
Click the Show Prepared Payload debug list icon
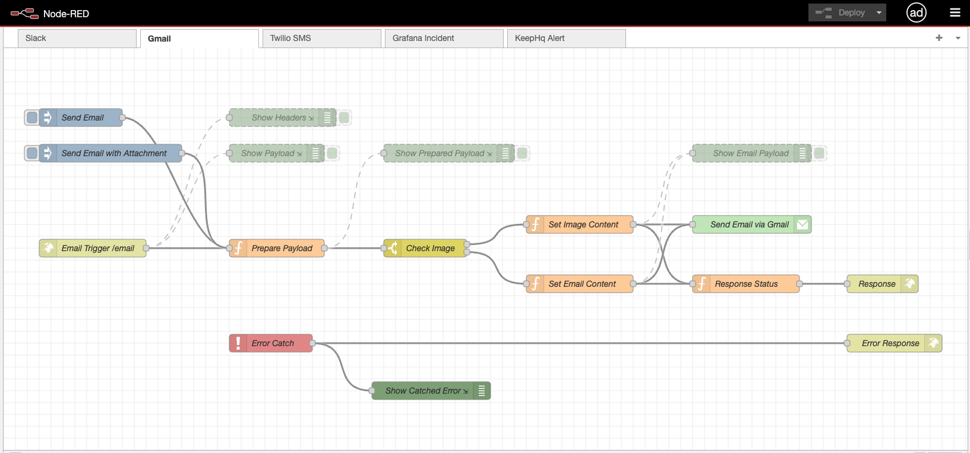click(505, 153)
